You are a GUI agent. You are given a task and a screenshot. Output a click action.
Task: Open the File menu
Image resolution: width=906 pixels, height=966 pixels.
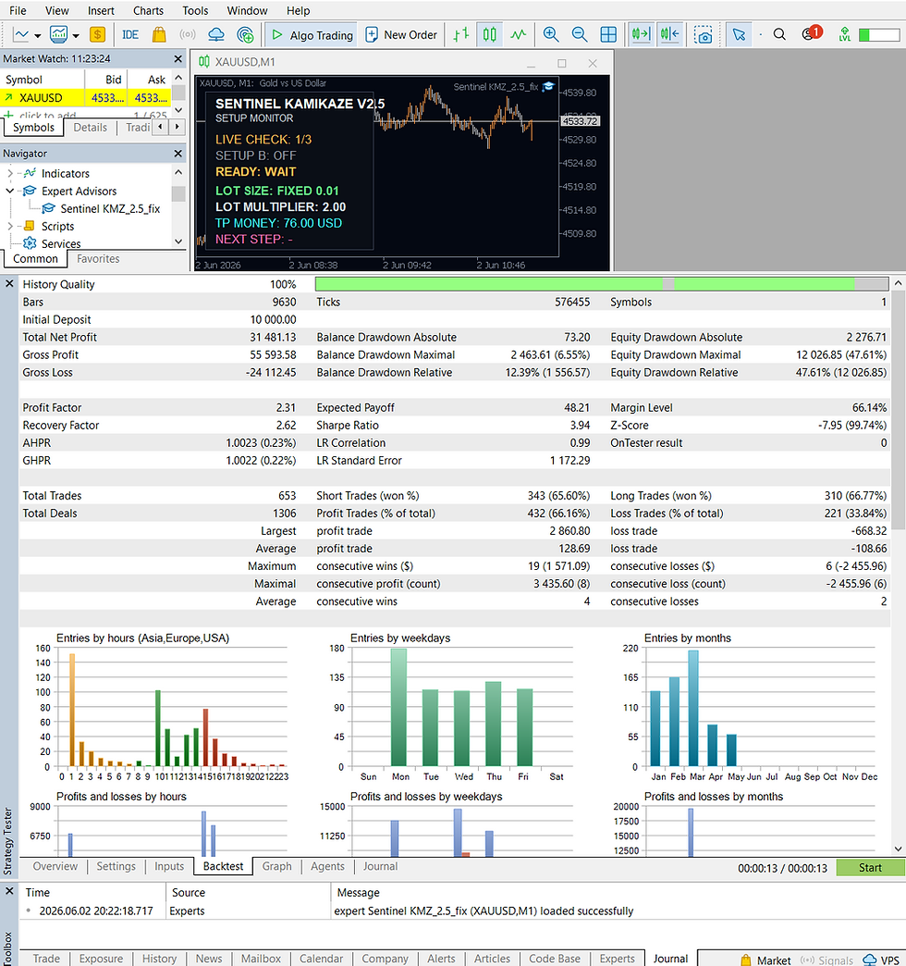(x=18, y=10)
